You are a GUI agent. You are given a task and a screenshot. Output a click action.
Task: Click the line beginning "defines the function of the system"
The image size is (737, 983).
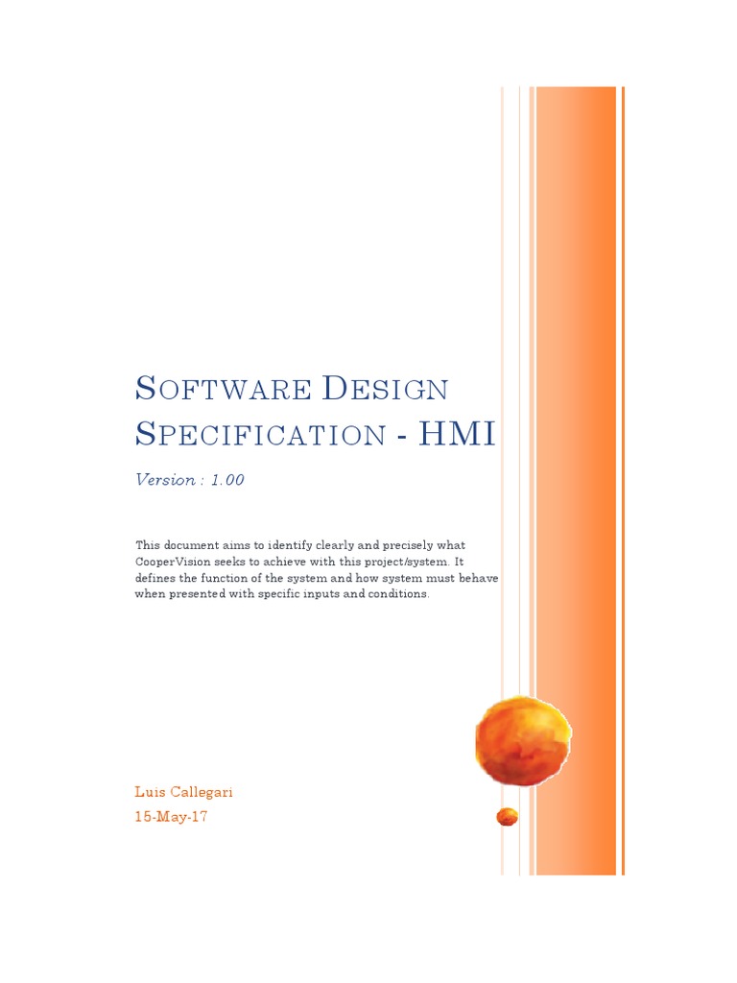pos(317,577)
